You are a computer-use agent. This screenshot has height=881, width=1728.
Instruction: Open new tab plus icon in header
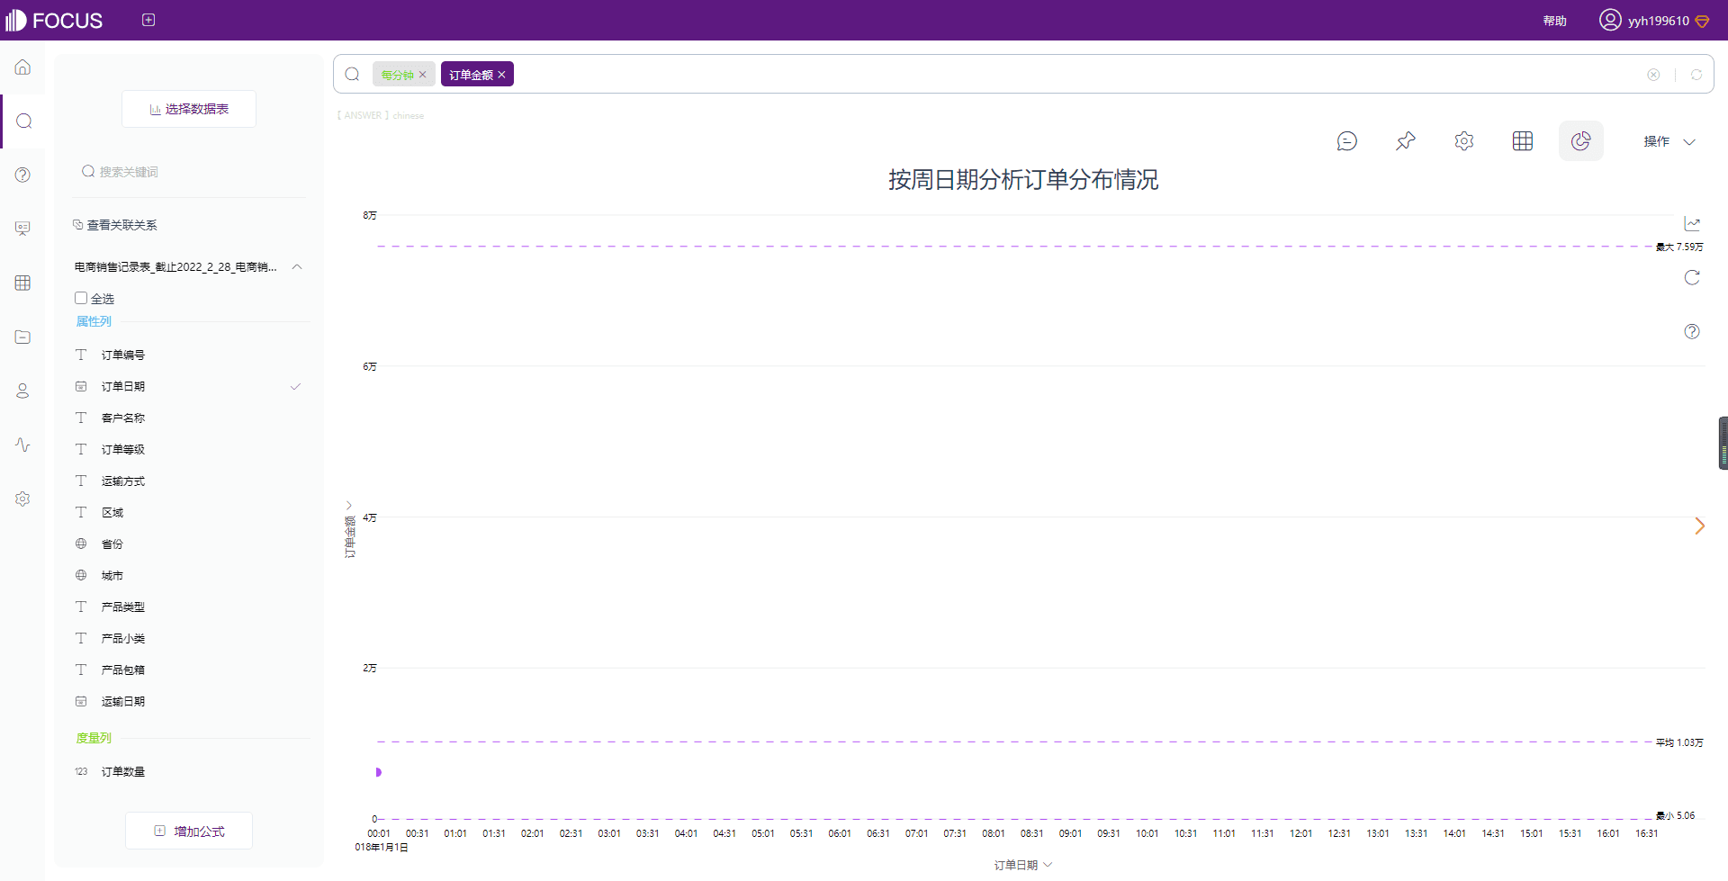(x=148, y=20)
